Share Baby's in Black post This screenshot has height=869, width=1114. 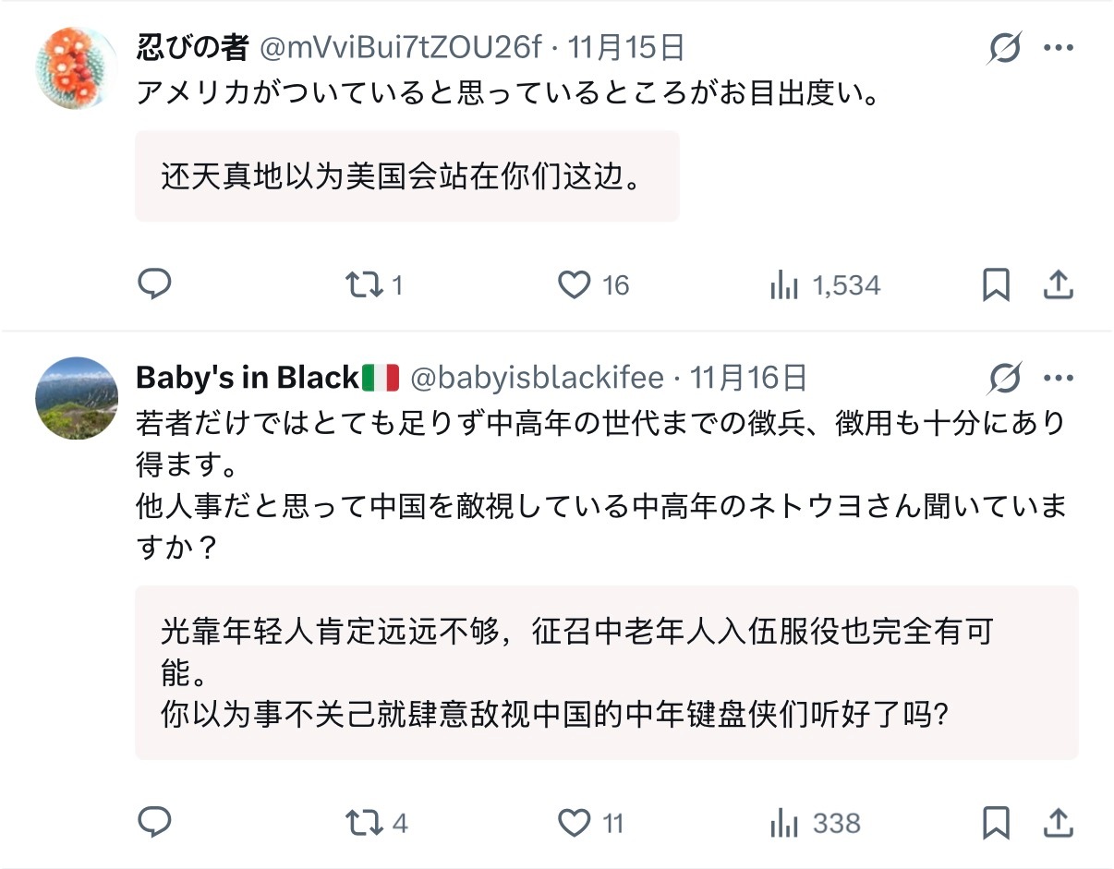click(x=1058, y=823)
